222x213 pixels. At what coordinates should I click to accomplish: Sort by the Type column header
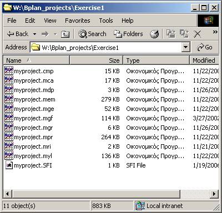[x=156, y=60]
